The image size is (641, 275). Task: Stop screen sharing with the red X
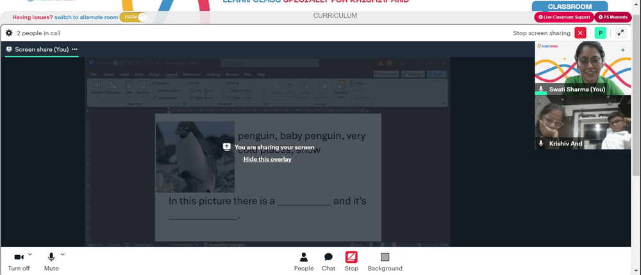point(580,33)
